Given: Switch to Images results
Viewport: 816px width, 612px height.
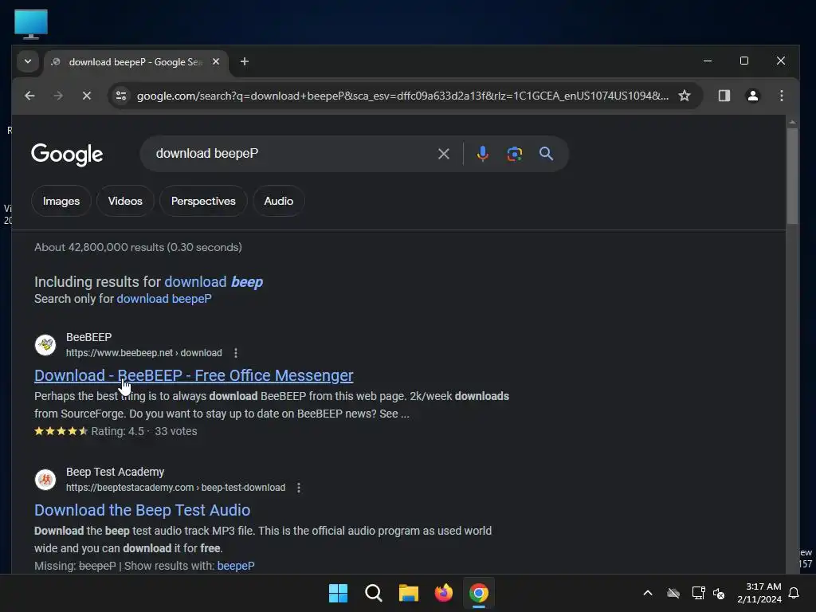Looking at the screenshot, I should pos(61,201).
